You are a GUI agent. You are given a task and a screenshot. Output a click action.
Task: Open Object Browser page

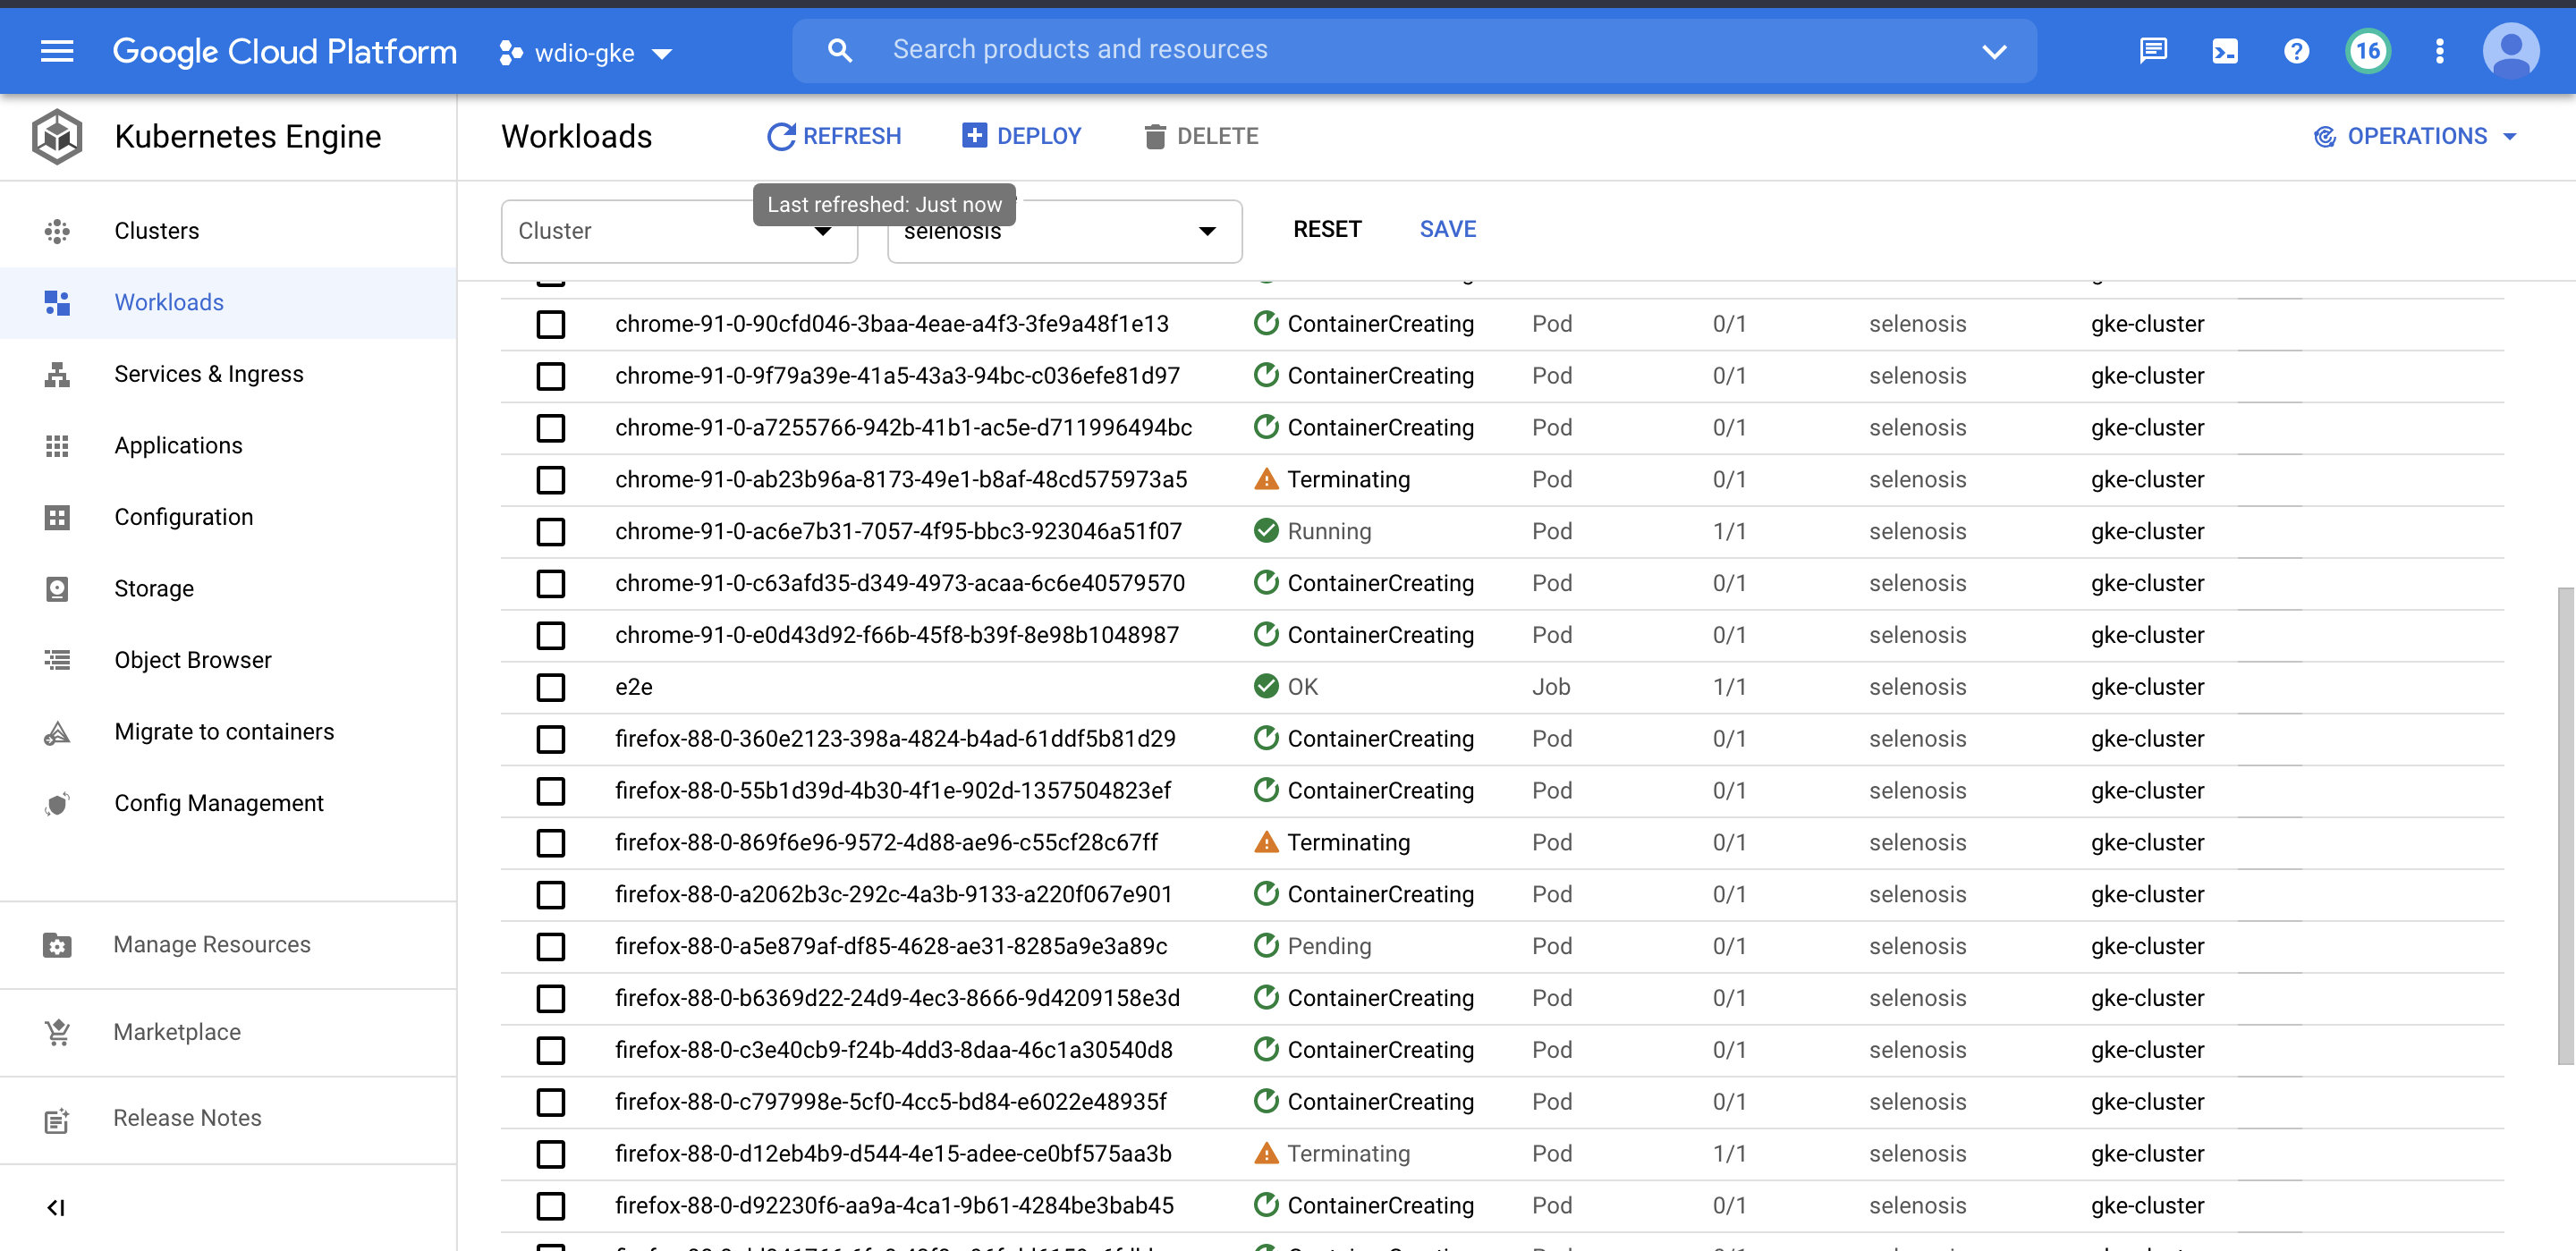[193, 660]
